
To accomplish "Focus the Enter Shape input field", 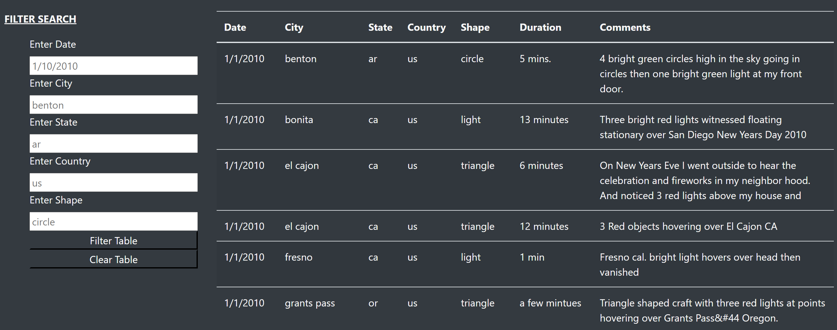I will [x=113, y=221].
